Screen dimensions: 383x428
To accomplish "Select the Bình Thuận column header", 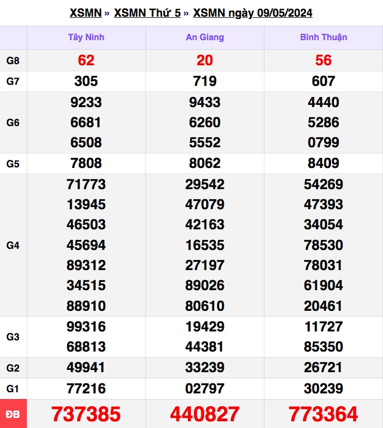I will coord(324,37).
